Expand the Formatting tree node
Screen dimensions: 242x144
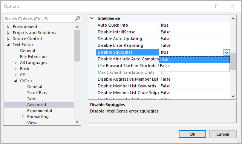click(x=23, y=117)
